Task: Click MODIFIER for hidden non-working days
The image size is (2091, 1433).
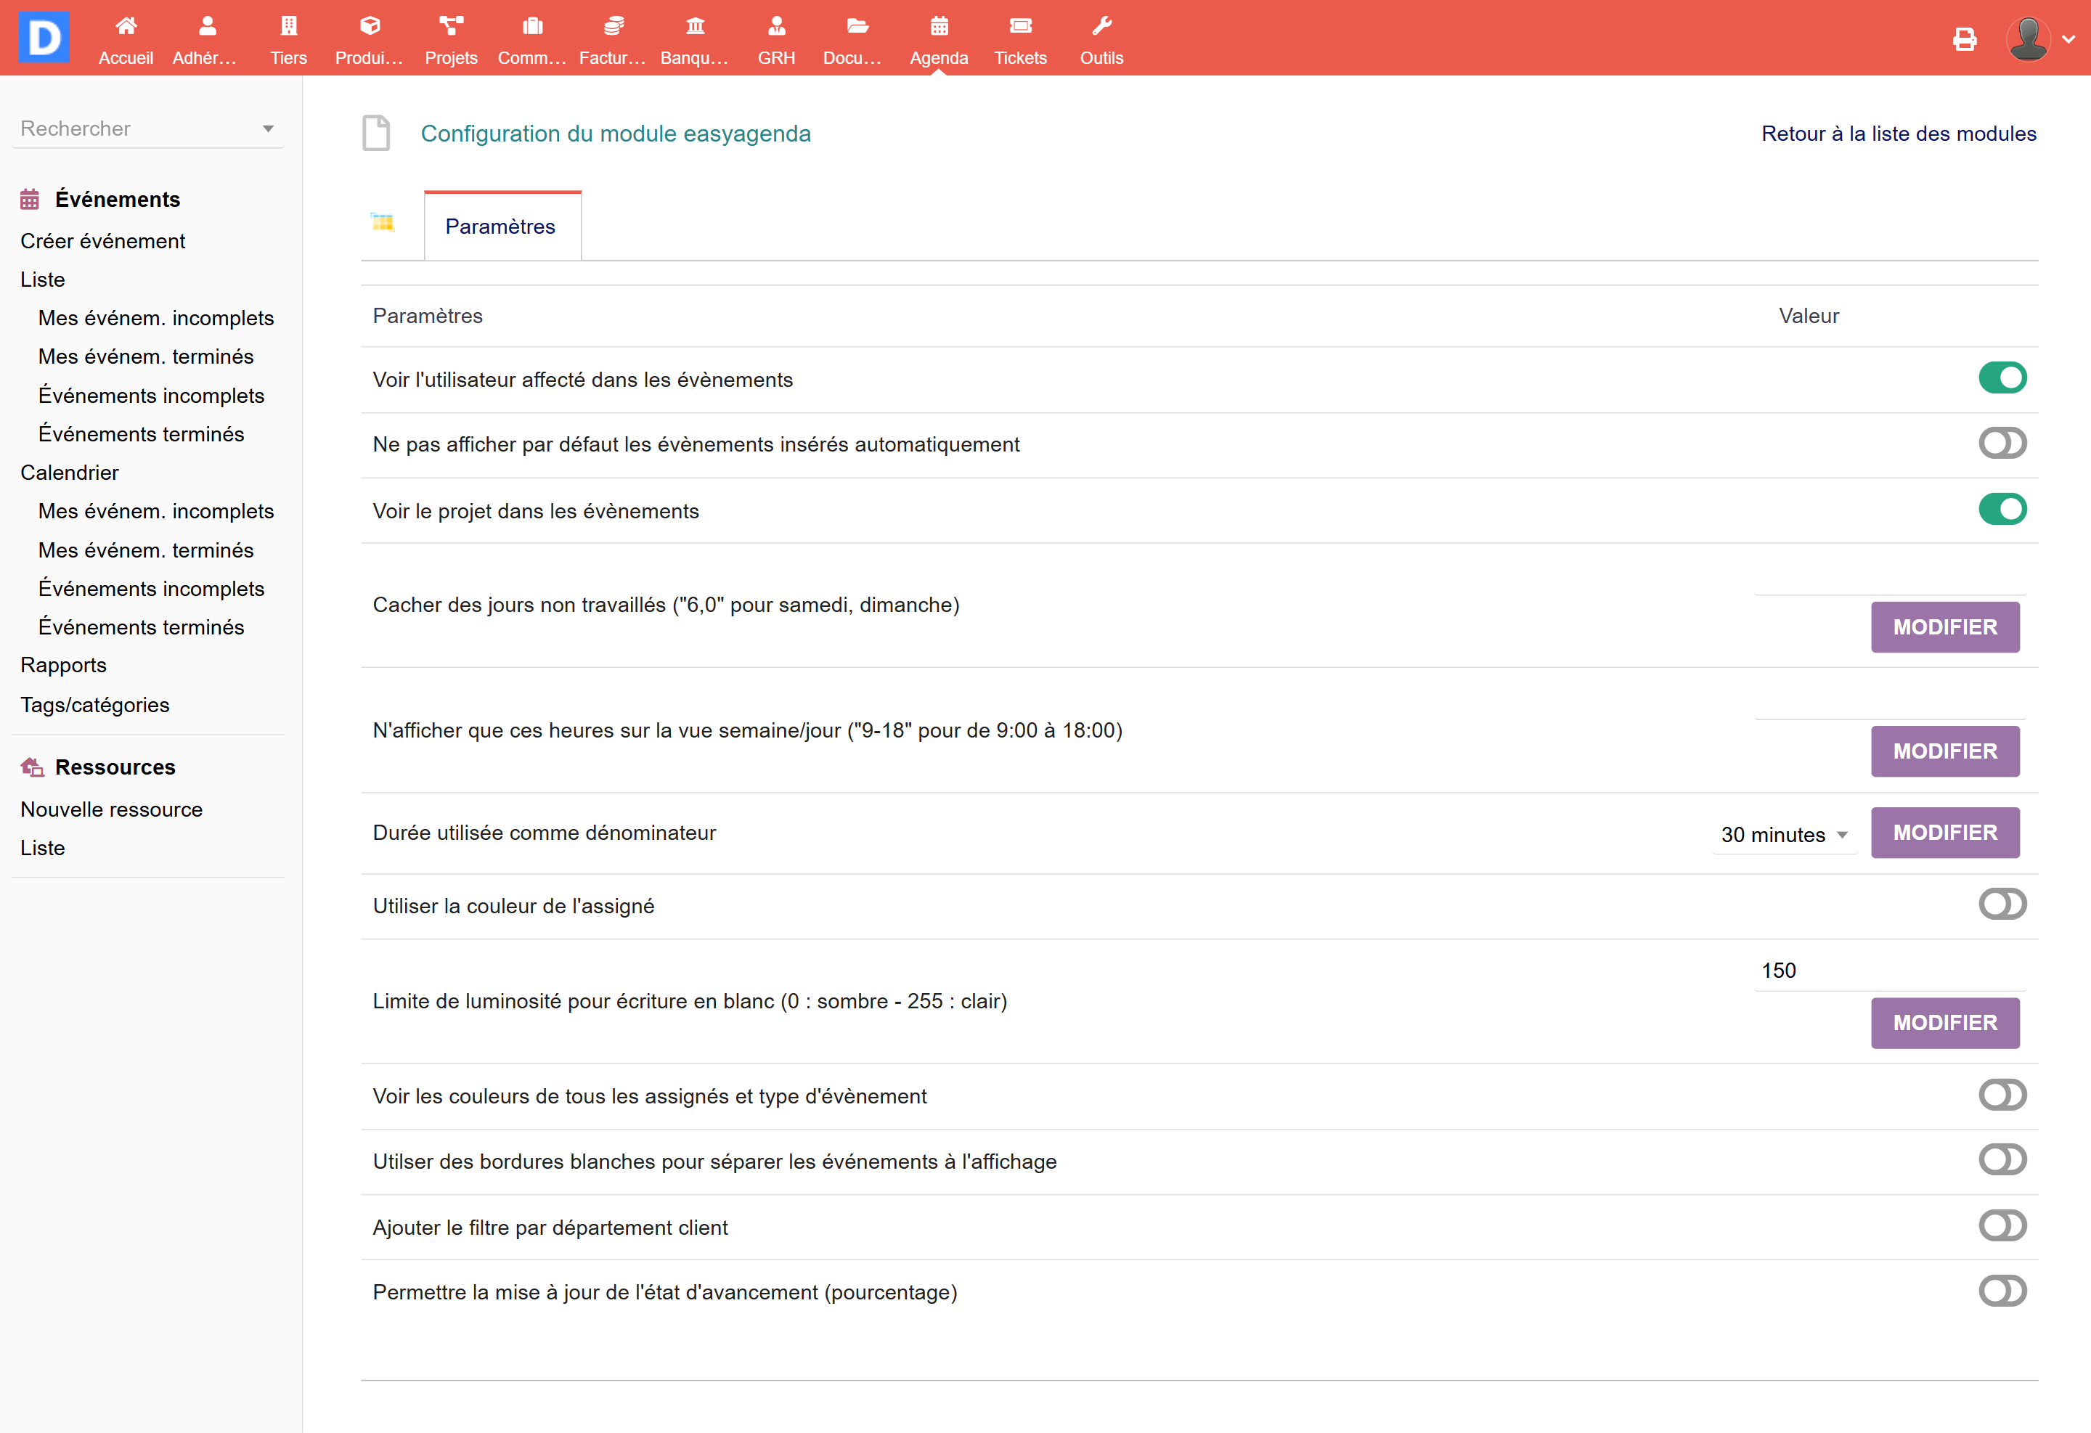Action: [1944, 627]
